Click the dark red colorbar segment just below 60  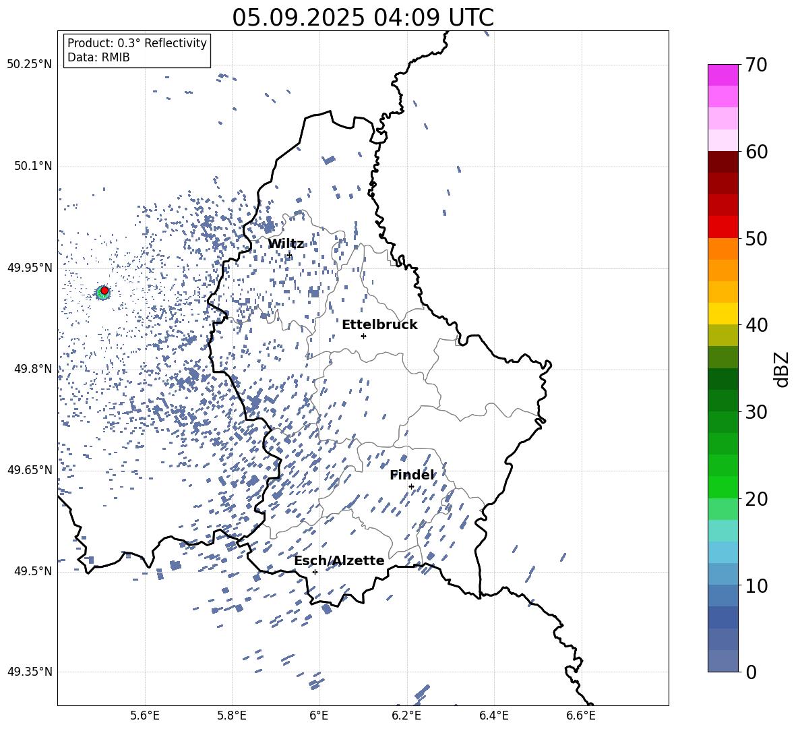[723, 163]
